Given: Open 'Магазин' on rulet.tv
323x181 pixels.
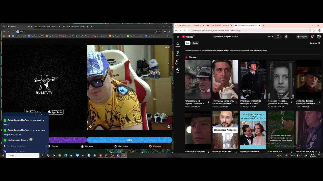Looking at the screenshot, I should (x=87, y=146).
